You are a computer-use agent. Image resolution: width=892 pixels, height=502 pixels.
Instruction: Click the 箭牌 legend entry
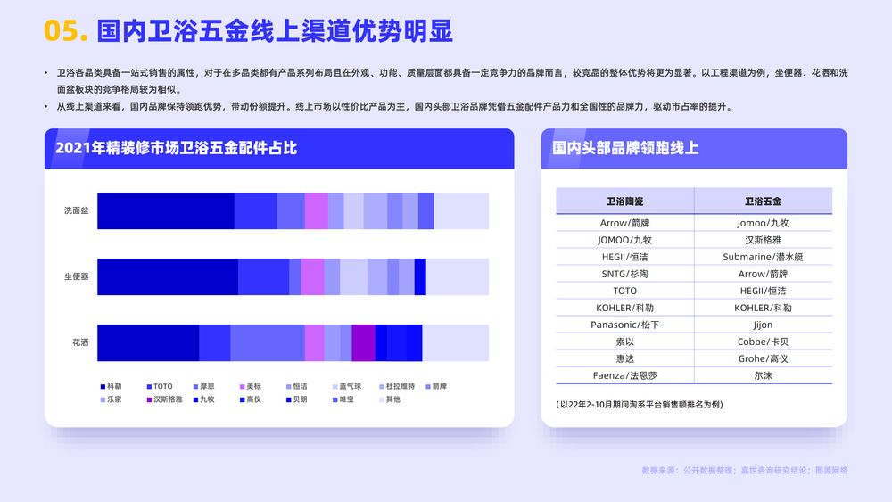pyautogui.click(x=436, y=386)
